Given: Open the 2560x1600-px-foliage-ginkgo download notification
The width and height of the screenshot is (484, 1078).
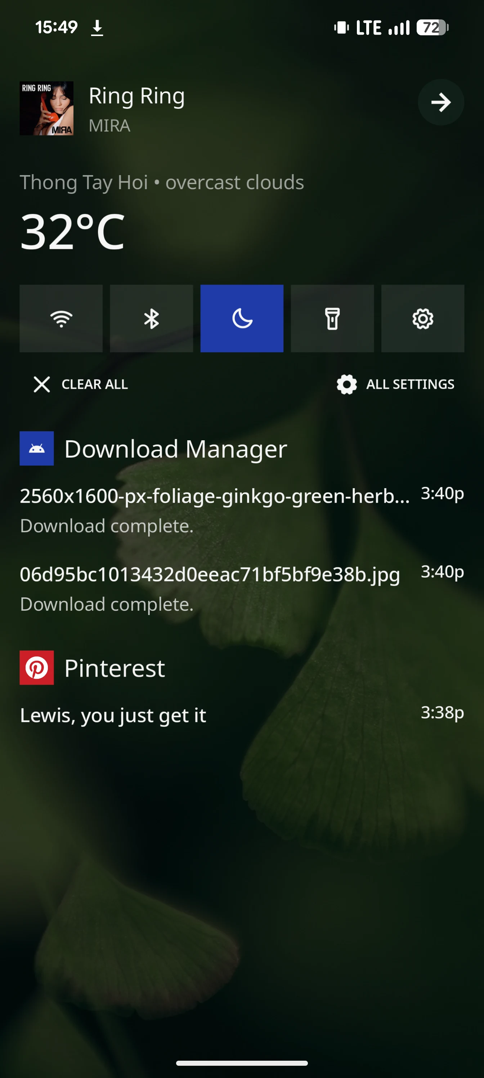Looking at the screenshot, I should [x=242, y=510].
